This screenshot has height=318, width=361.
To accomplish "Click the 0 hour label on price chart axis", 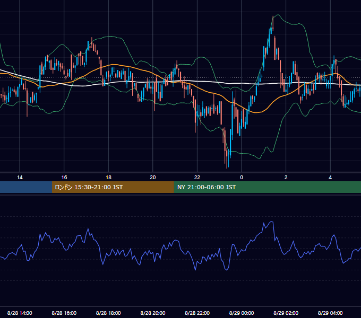I will [x=242, y=178].
